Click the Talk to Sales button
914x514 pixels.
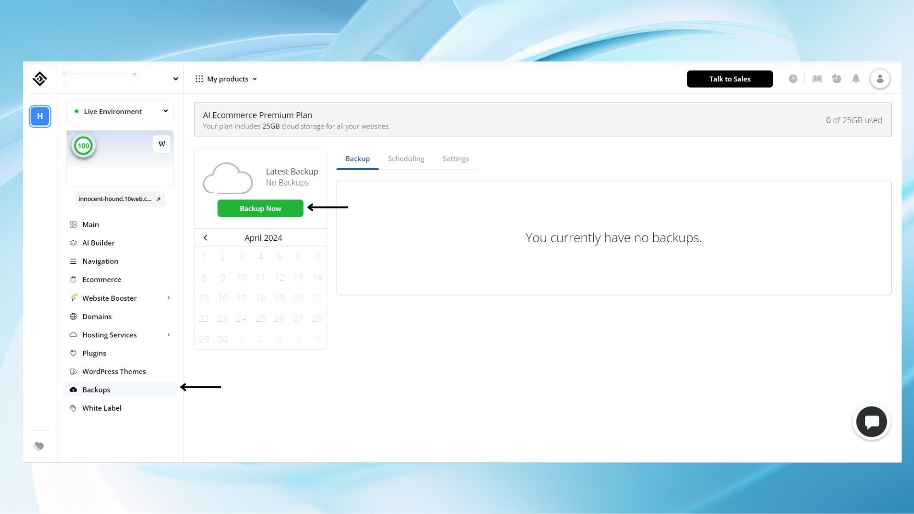point(729,79)
